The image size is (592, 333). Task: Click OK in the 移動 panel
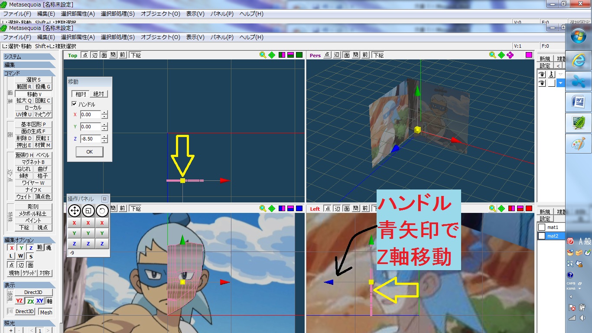[x=89, y=152]
